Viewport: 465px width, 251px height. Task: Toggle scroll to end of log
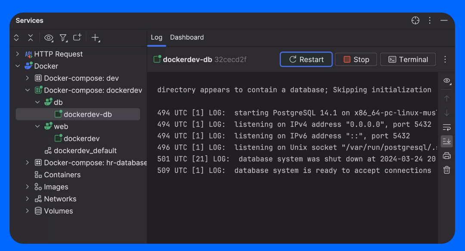(x=446, y=141)
